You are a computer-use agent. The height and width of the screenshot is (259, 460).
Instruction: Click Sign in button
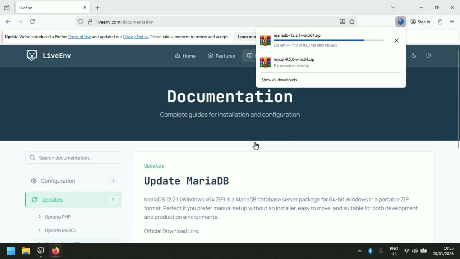420,22
